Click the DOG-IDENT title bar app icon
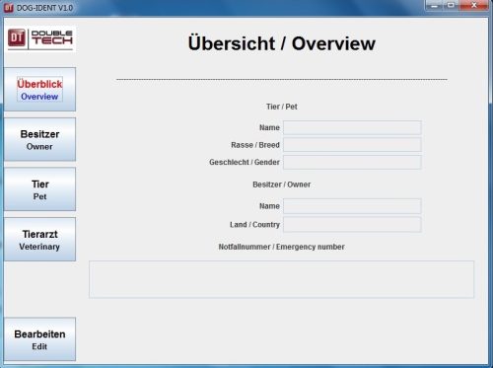Screen dimensions: 493x368 [x=8, y=7]
